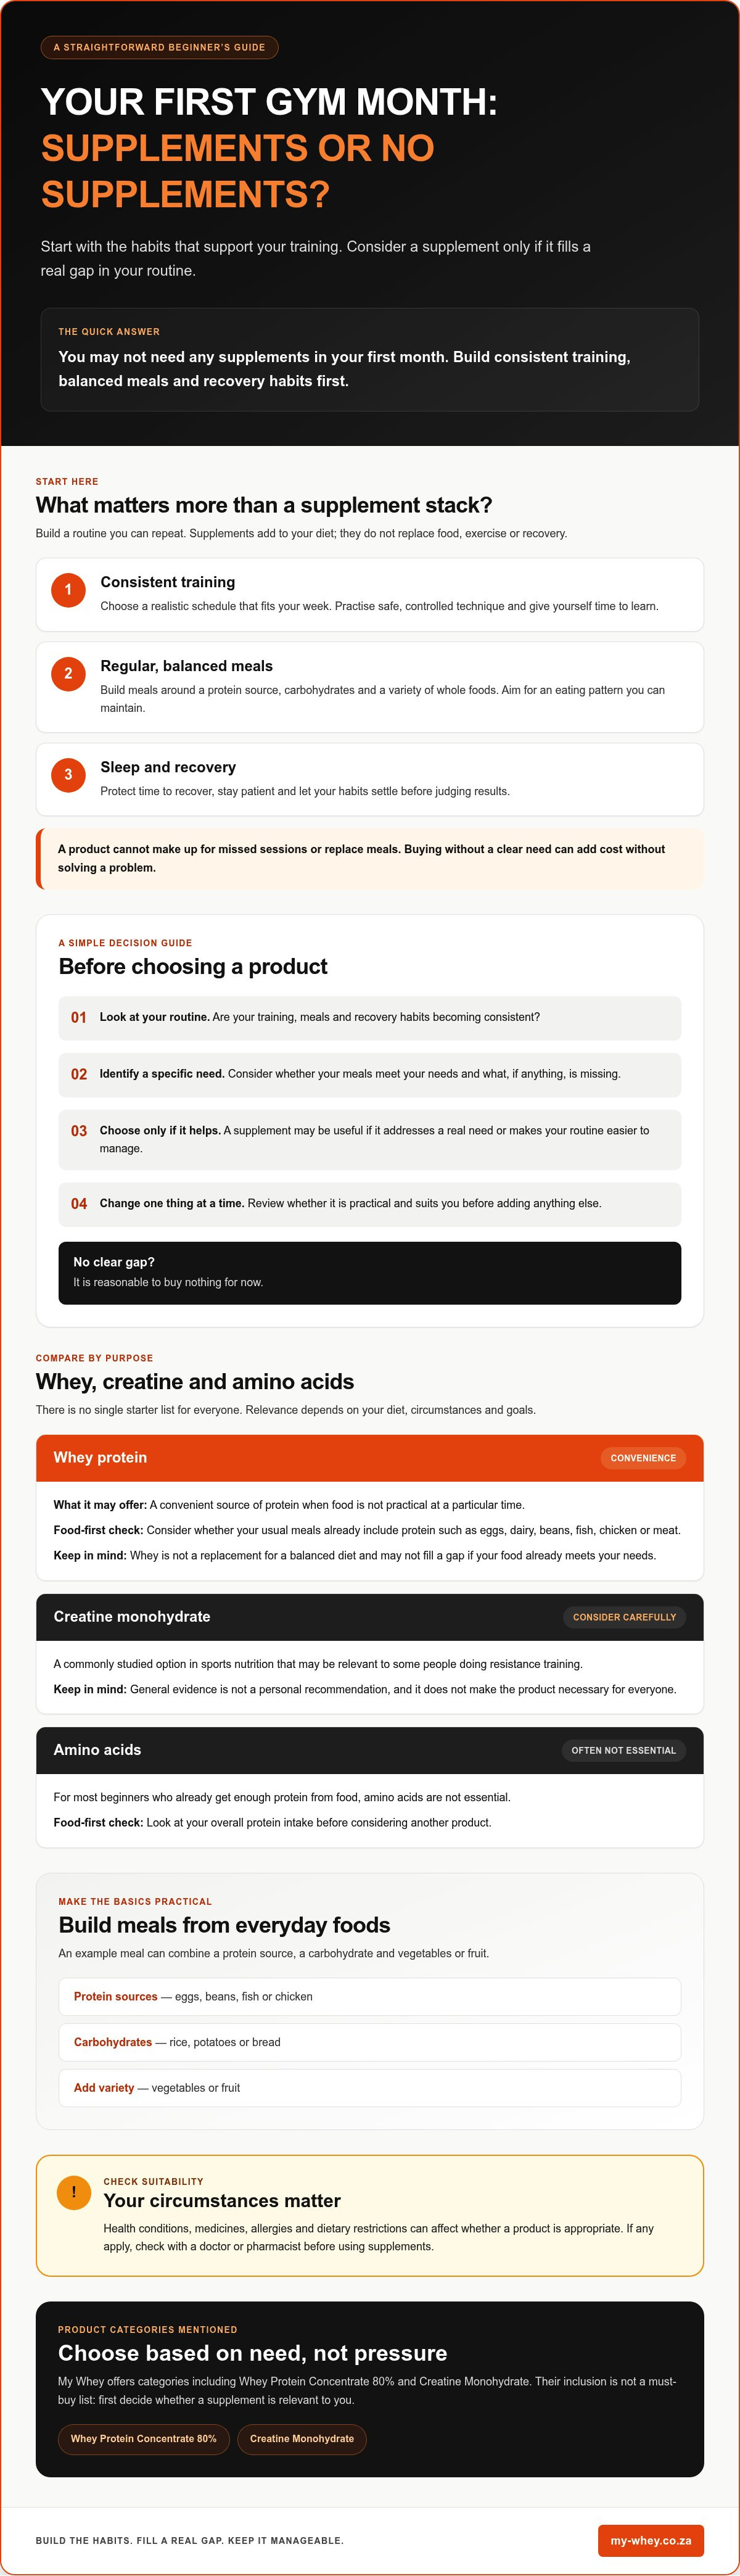This screenshot has height=2576, width=740.
Task: Select the 03 step number
Action: coord(79,1131)
